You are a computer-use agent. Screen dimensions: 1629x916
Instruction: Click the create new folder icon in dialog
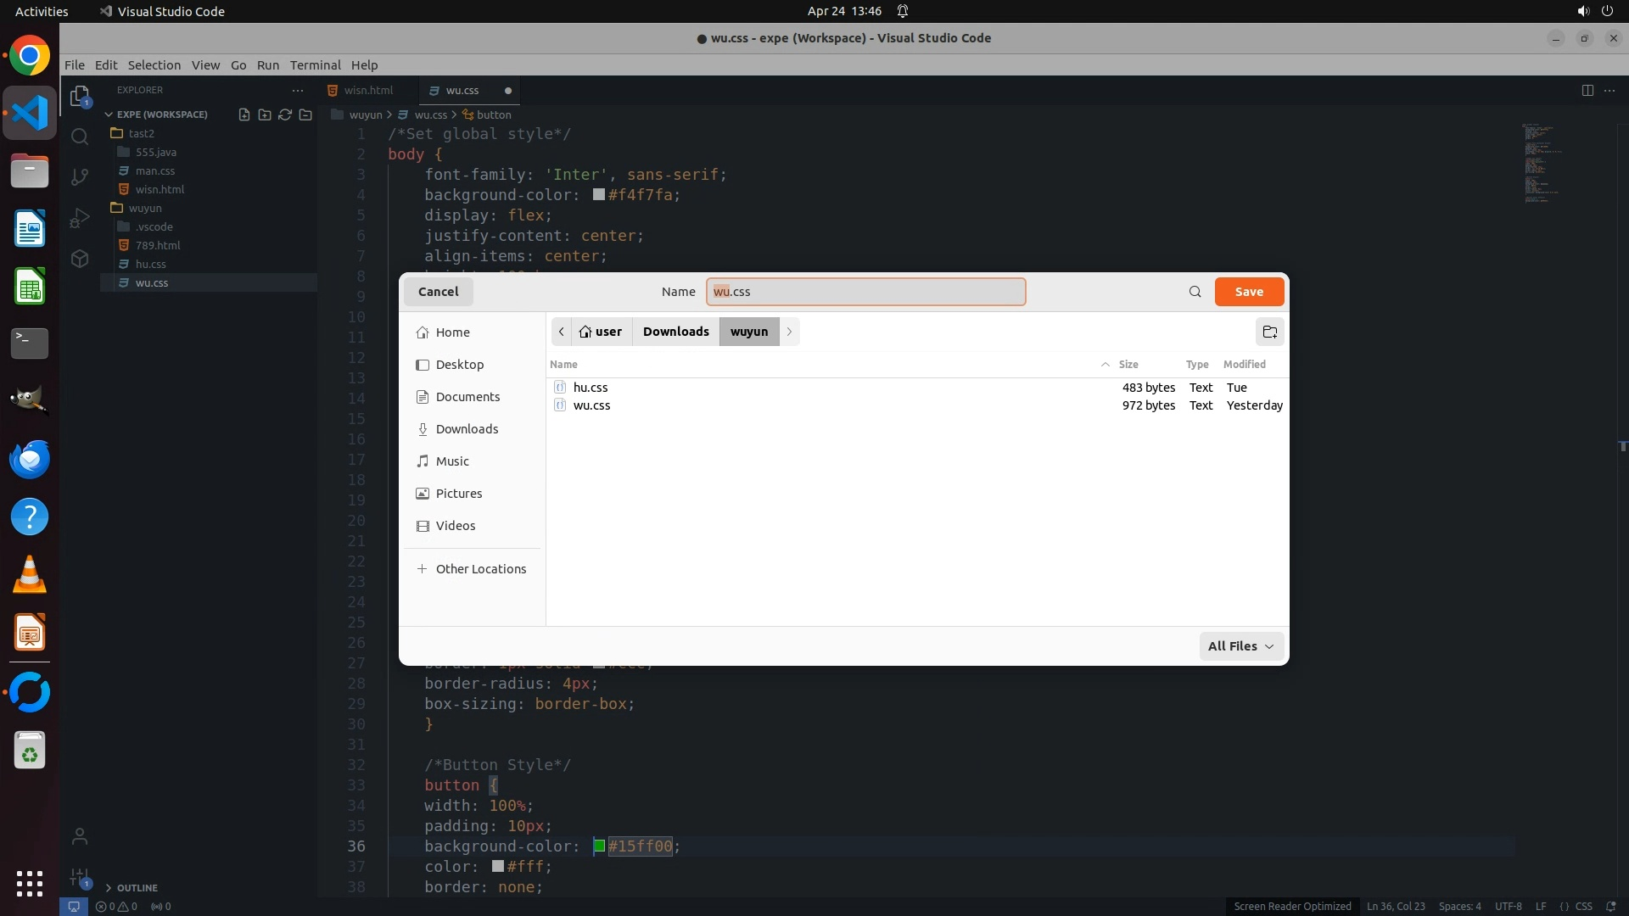1269,332
